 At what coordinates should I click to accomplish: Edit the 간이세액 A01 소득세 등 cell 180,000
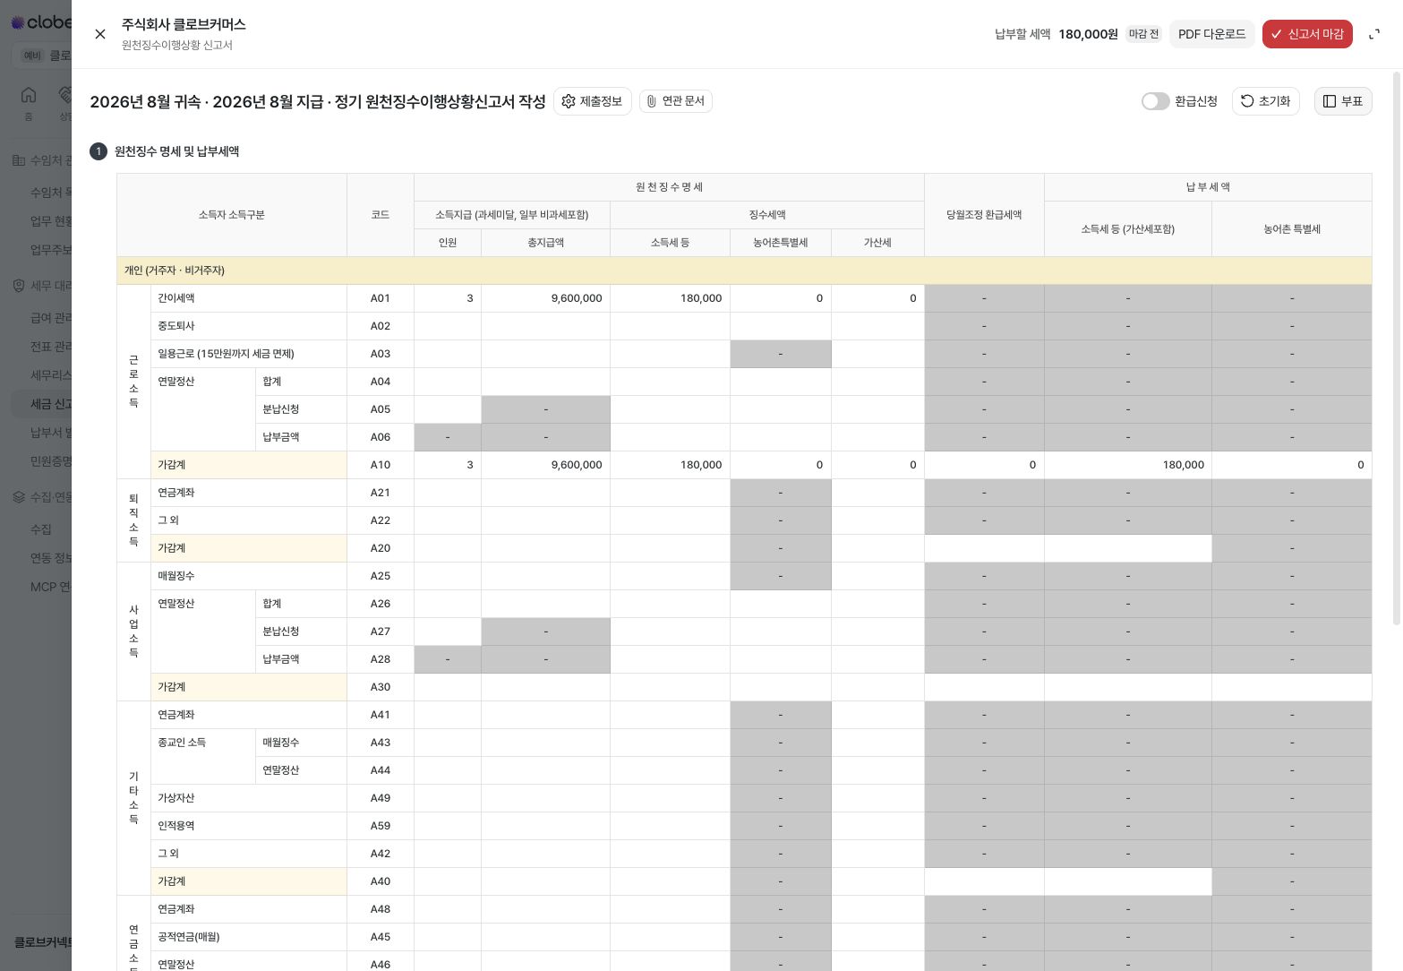pos(670,298)
